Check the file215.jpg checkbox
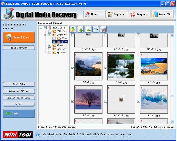 (106, 101)
